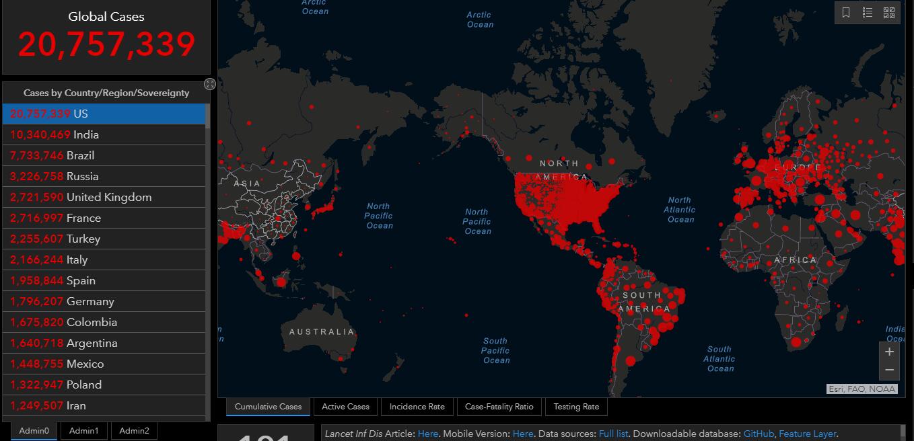Image resolution: width=914 pixels, height=441 pixels.
Task: Open the GitHub database link
Action: point(759,434)
